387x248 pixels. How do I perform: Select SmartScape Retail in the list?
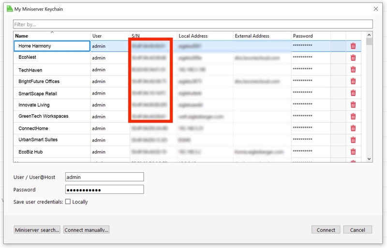click(38, 94)
